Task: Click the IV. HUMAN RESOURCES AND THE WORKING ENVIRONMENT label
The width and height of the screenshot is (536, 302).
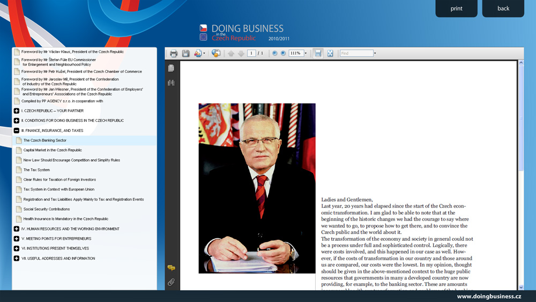Action: pyautogui.click(x=70, y=229)
